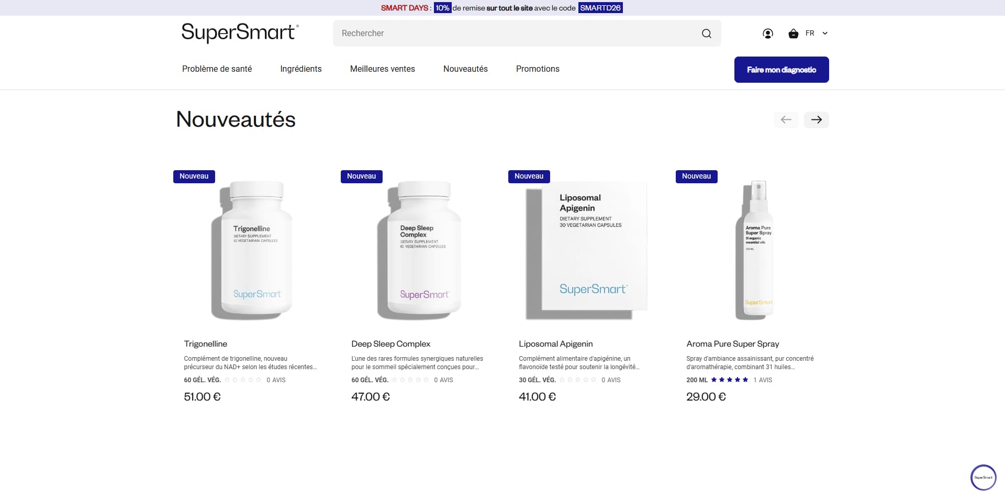The height and width of the screenshot is (499, 1005).
Task: Open the user account icon
Action: pyautogui.click(x=768, y=34)
